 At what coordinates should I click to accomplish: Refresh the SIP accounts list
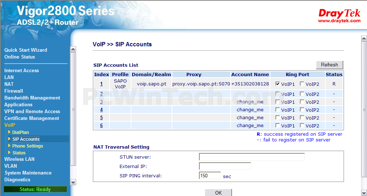330,65
